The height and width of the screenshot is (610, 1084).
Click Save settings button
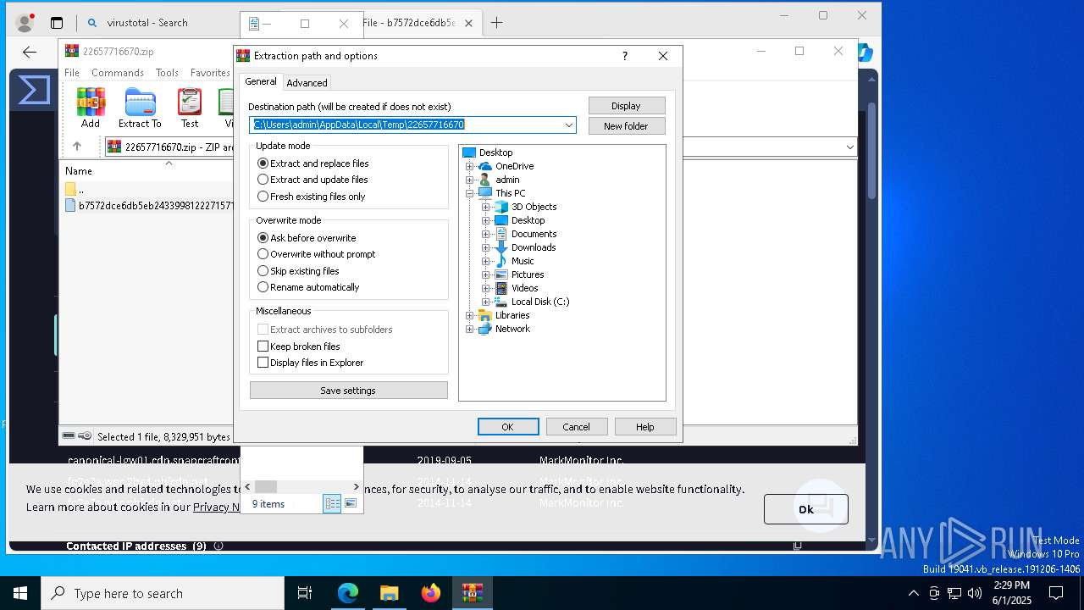[x=348, y=391]
